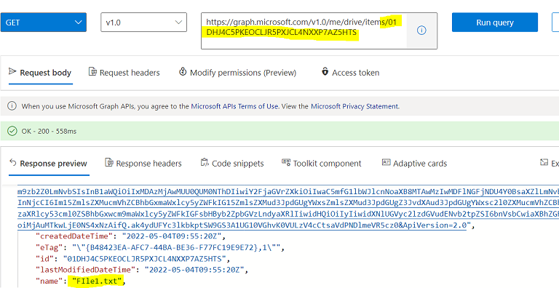Click the green OK status checkmark icon

click(12, 131)
